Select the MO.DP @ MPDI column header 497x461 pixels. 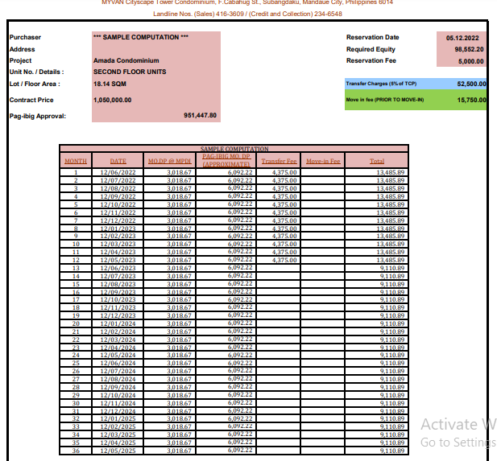pos(168,161)
